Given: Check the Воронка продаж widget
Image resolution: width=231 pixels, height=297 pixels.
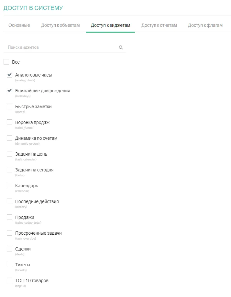Looking at the screenshot, I should [x=10, y=122].
